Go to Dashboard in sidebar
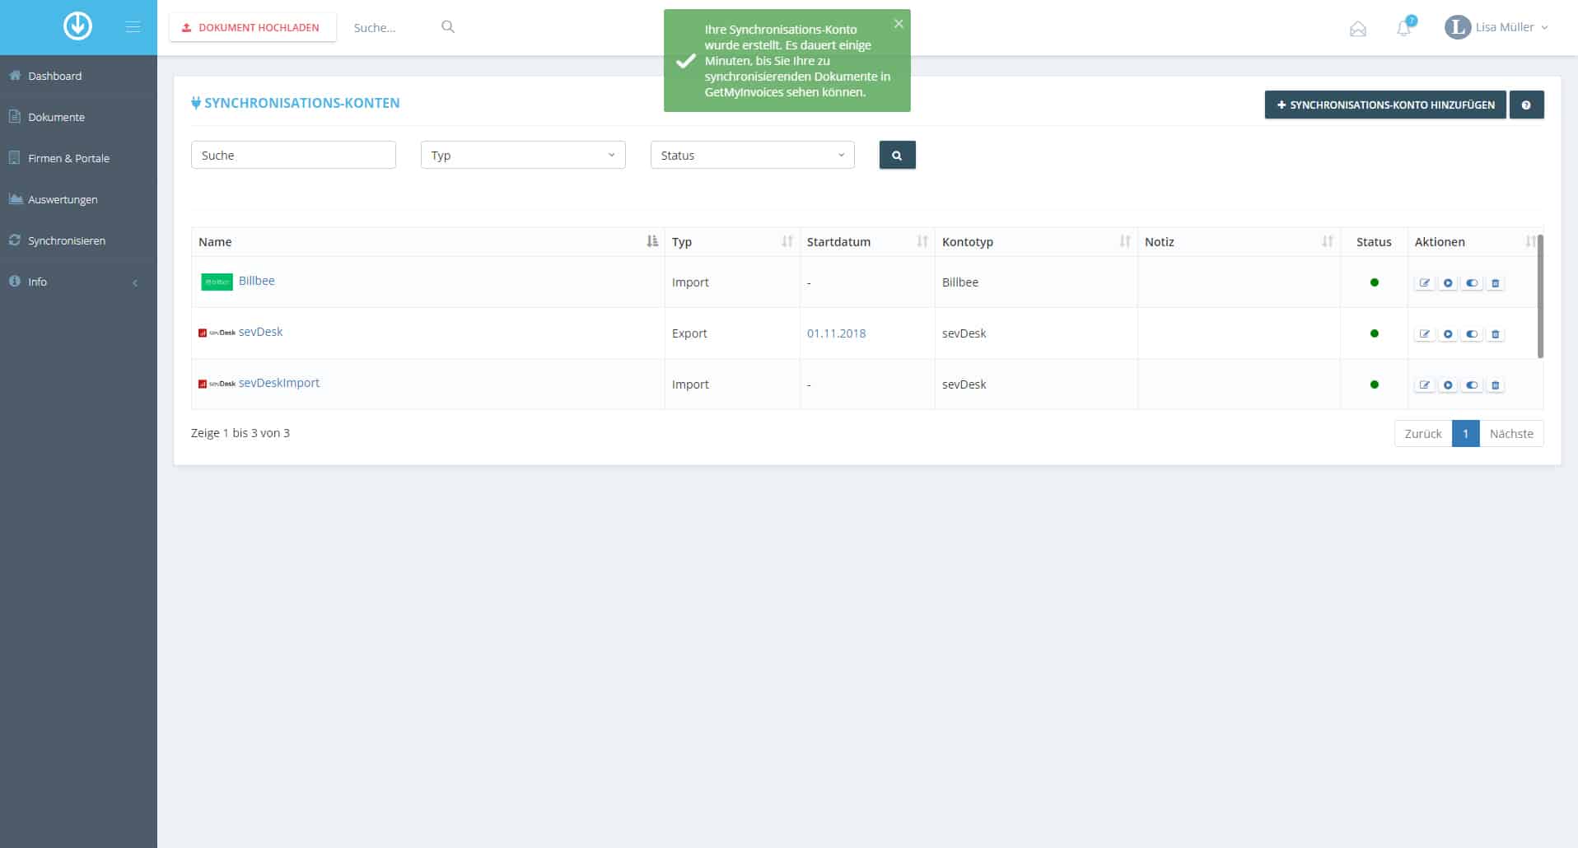Screen dimensions: 1578x848 (x=78, y=76)
